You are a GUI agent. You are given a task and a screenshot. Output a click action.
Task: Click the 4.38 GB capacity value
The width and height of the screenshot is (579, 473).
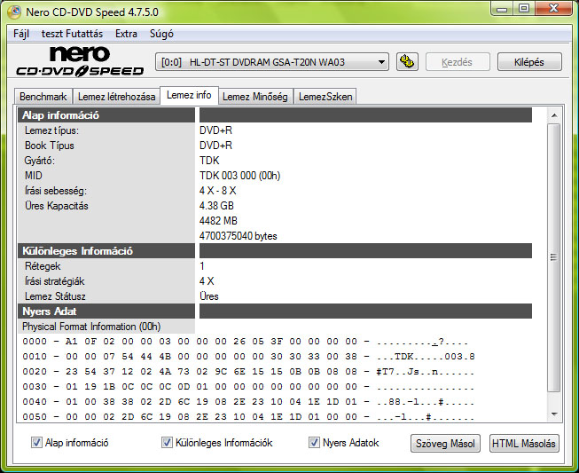point(216,206)
